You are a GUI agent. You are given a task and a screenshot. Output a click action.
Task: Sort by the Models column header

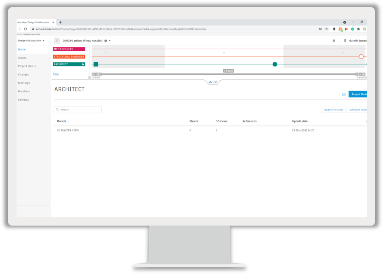[x=62, y=121]
